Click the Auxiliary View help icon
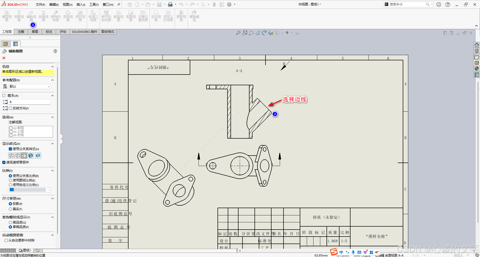 [55, 51]
